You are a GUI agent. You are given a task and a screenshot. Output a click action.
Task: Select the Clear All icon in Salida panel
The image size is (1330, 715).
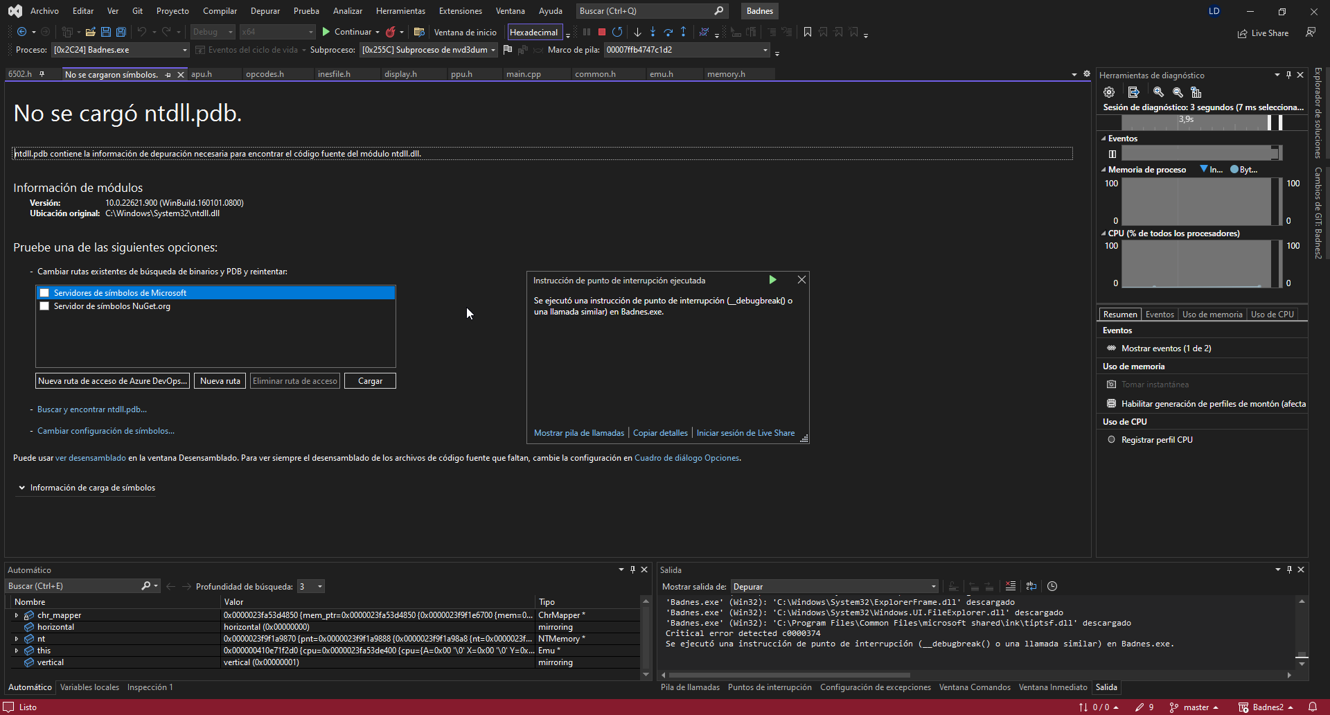(x=1010, y=586)
